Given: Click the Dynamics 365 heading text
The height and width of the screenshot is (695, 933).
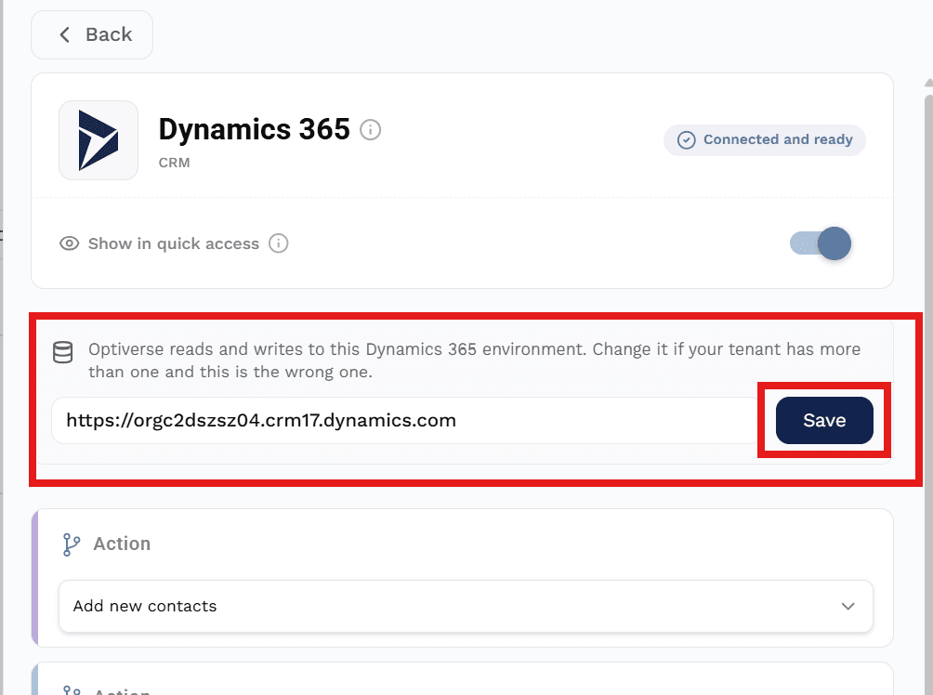Looking at the screenshot, I should coord(254,129).
